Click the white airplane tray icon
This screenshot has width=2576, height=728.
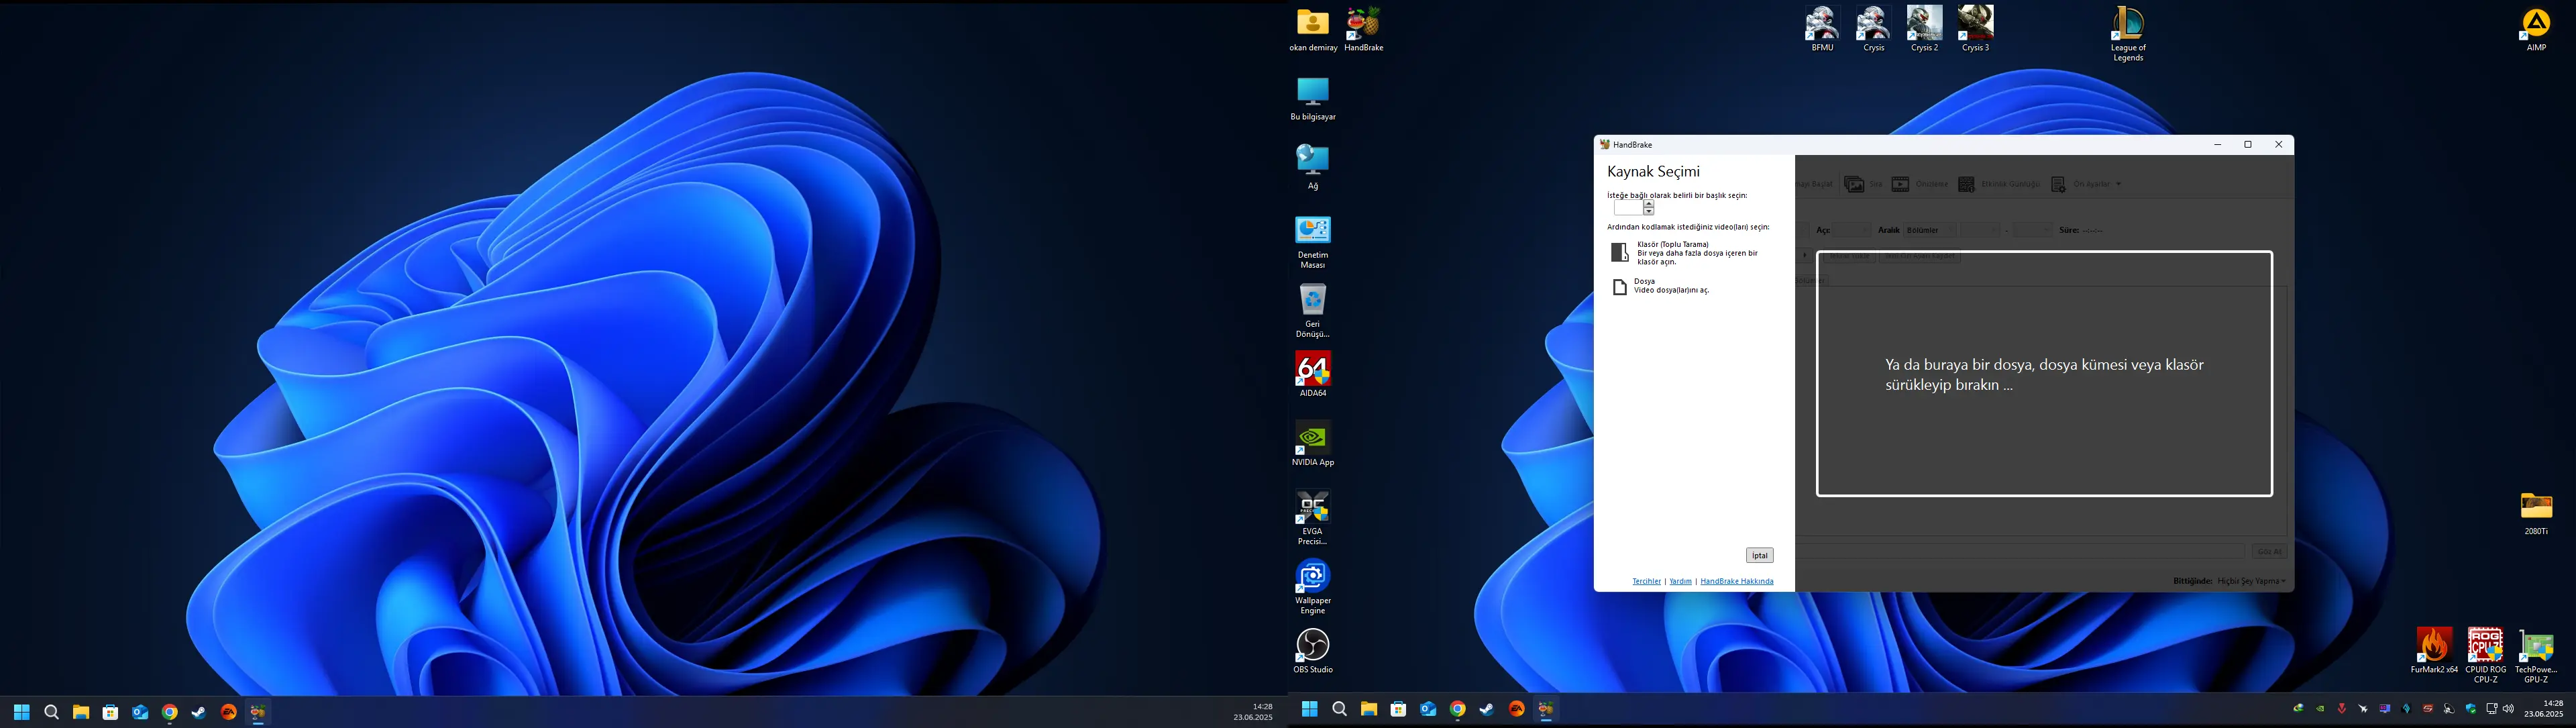pos(2363,708)
